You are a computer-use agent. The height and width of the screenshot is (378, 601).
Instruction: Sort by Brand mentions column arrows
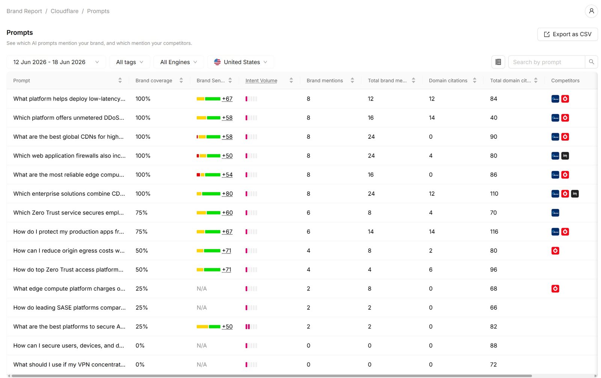[352, 80]
